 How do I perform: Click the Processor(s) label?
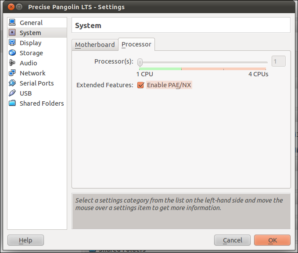(x=114, y=61)
